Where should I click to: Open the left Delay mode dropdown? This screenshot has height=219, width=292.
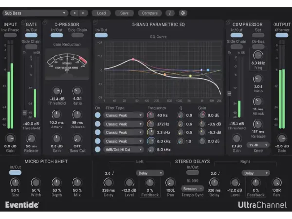150,173
